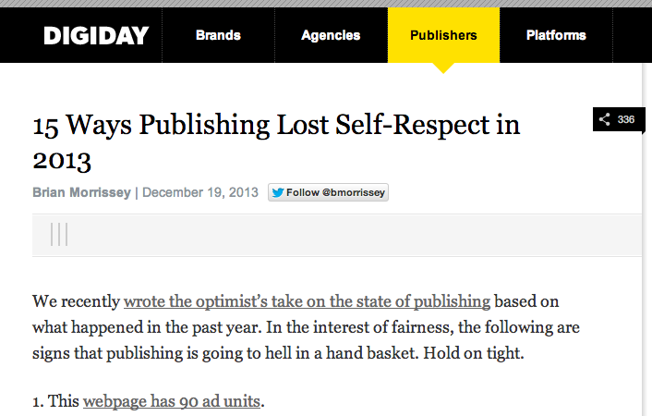This screenshot has width=652, height=416.
Task: Select the highlighted Publishers tab
Action: click(443, 36)
